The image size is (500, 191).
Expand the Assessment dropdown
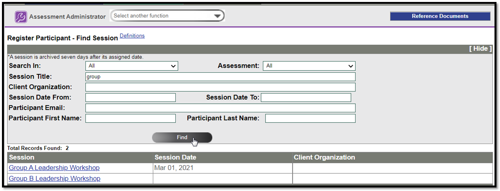point(309,66)
